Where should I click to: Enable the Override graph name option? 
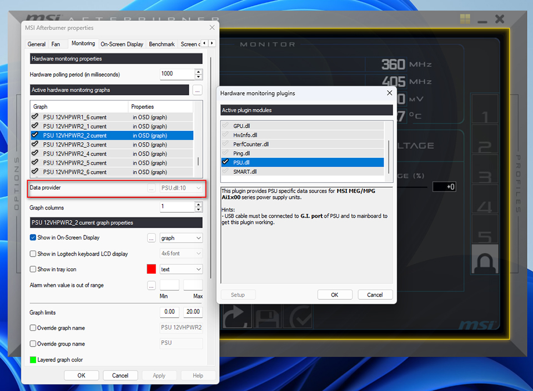[32, 328]
